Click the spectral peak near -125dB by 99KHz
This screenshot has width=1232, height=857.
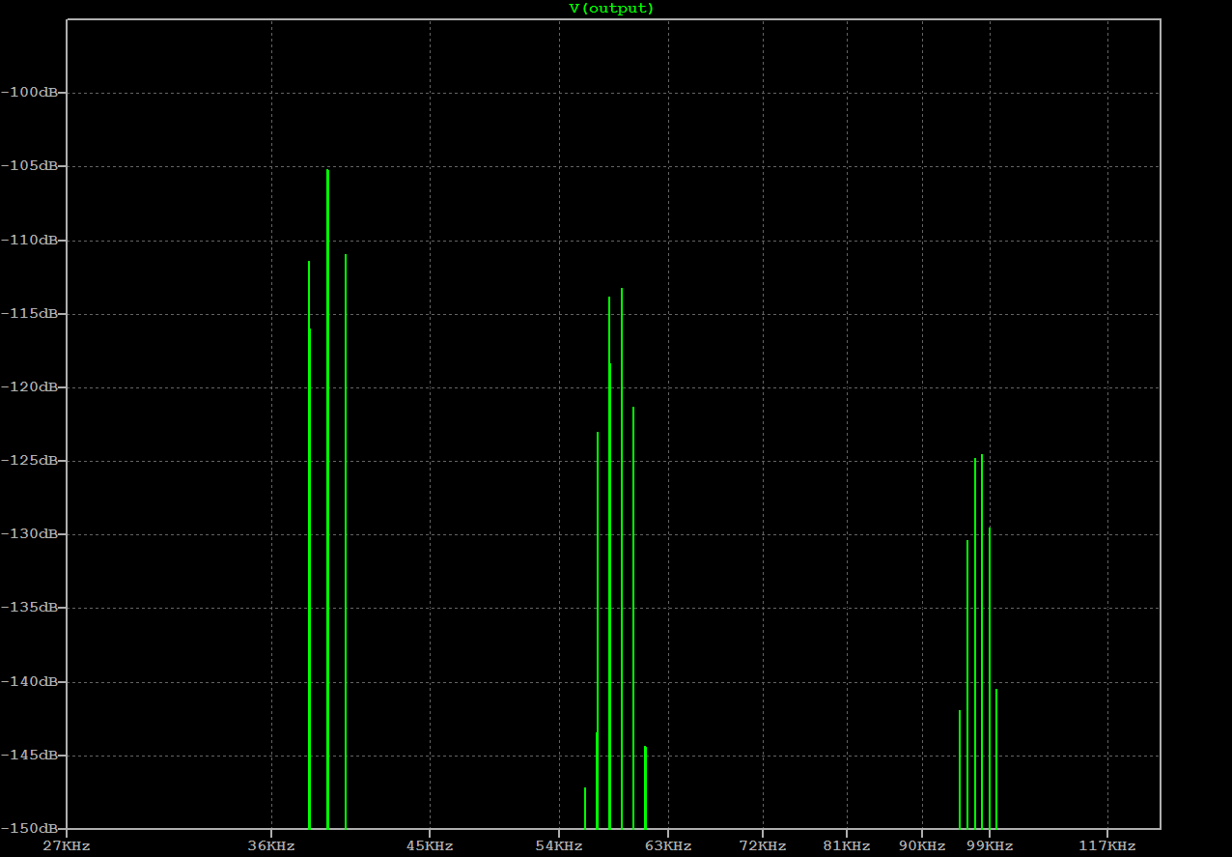[x=982, y=642]
